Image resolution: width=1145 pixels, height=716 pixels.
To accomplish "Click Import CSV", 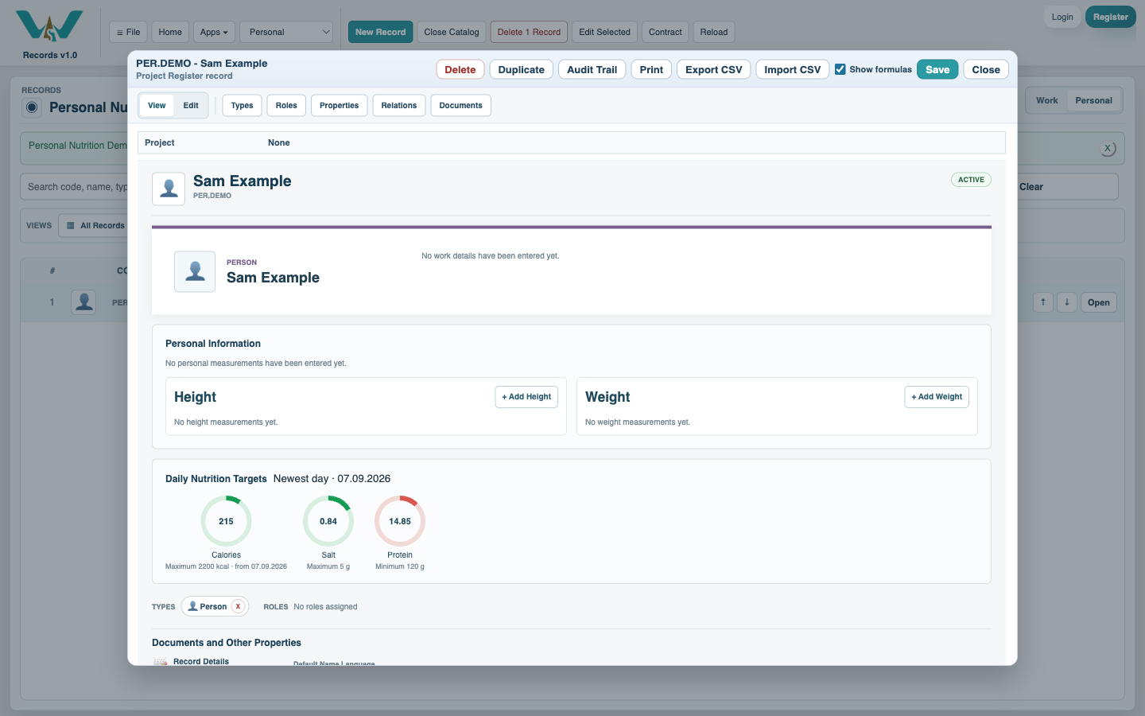I will click(793, 69).
